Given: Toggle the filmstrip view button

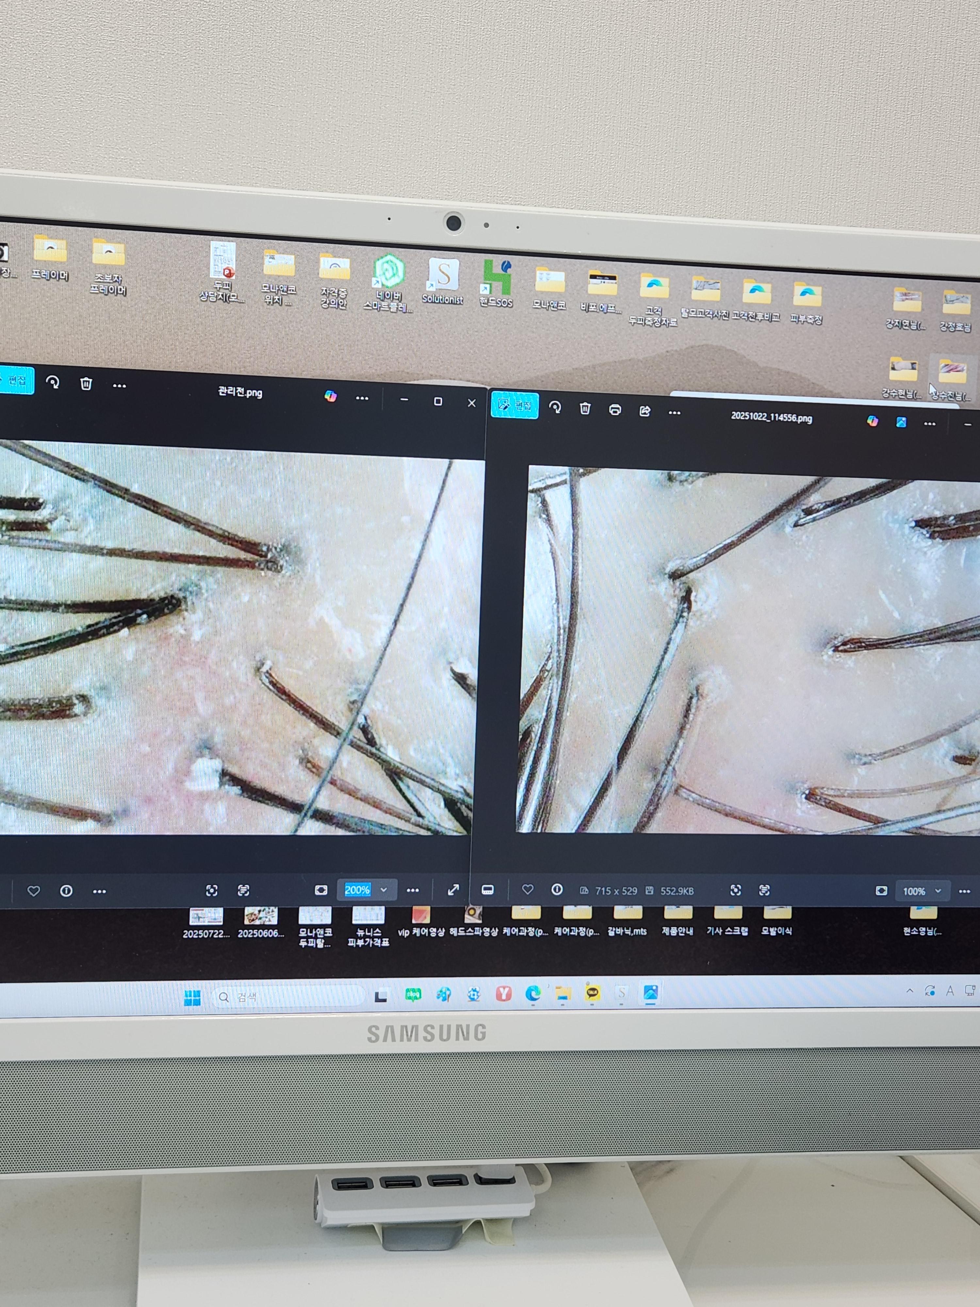Looking at the screenshot, I should point(488,890).
